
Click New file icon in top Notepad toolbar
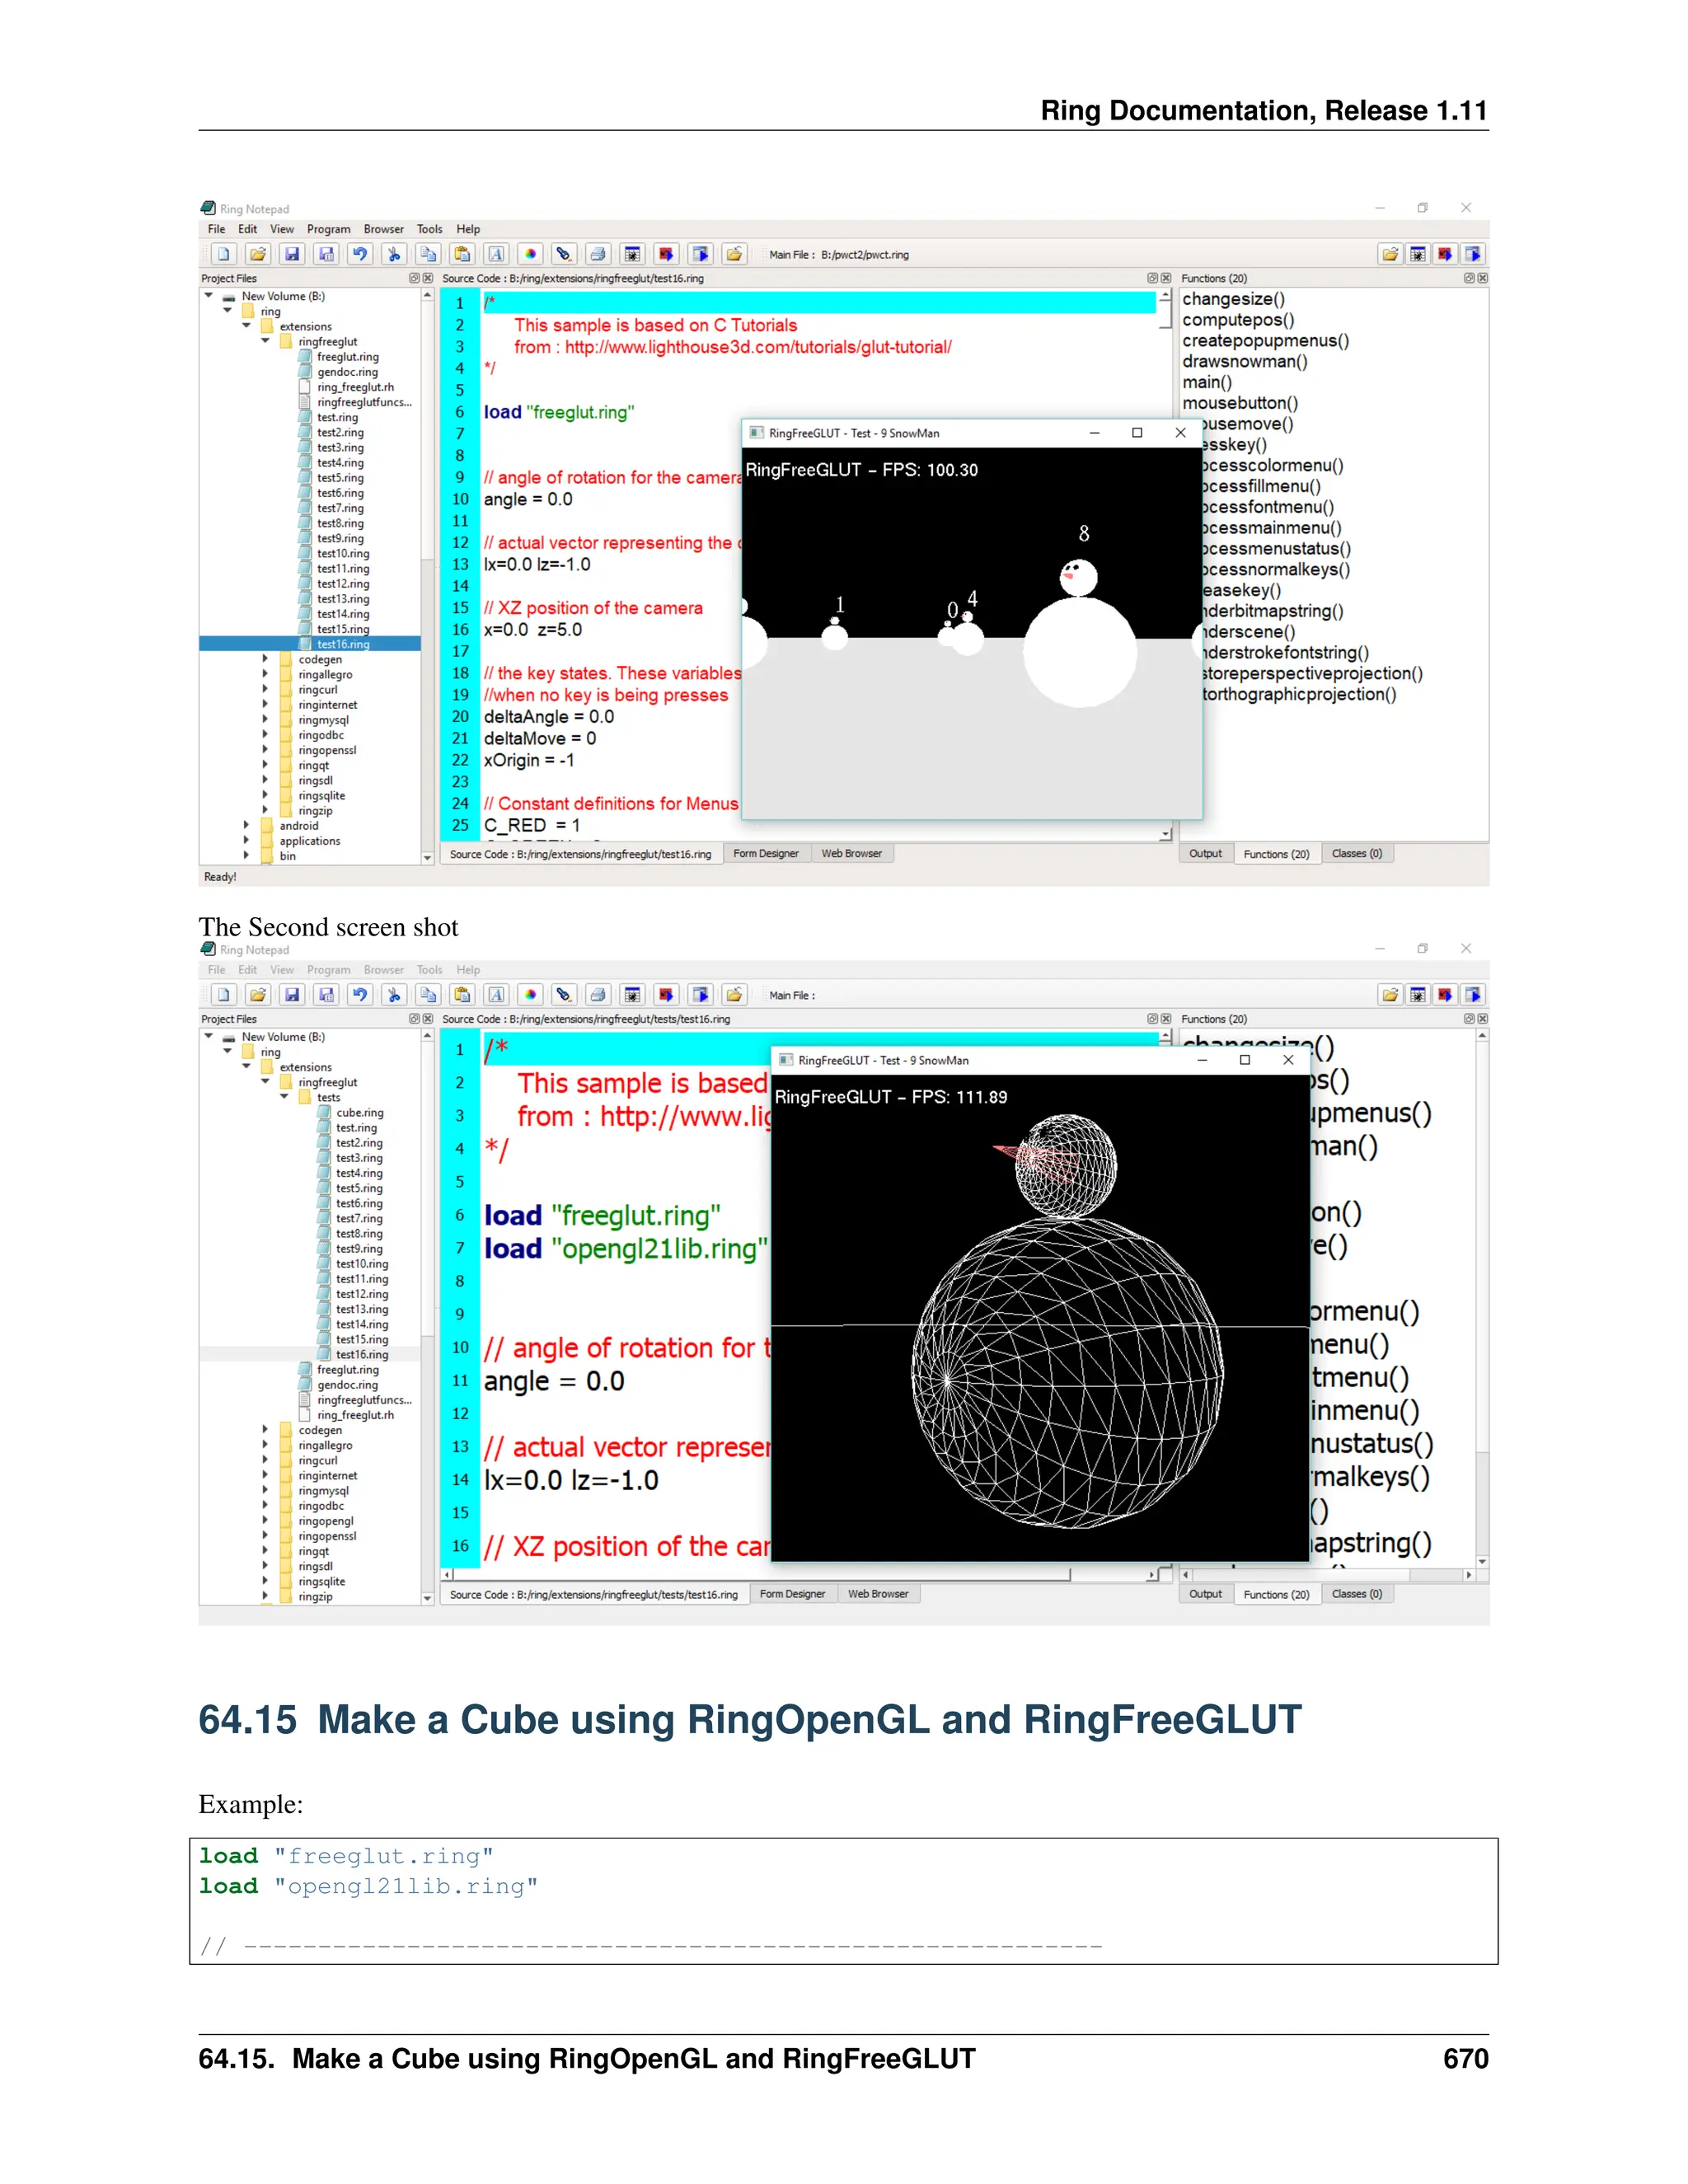pos(224,254)
